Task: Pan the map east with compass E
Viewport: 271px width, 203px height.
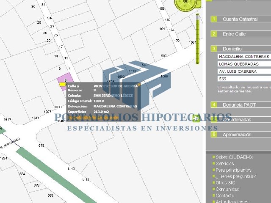Action: [x=191, y=1]
